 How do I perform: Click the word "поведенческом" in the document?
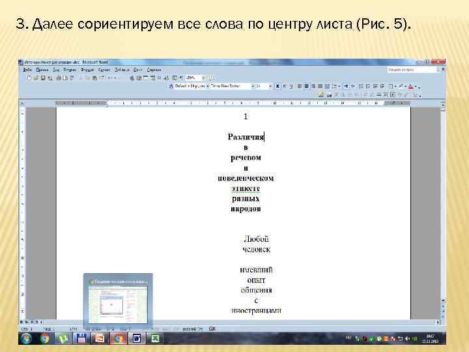pos(246,178)
